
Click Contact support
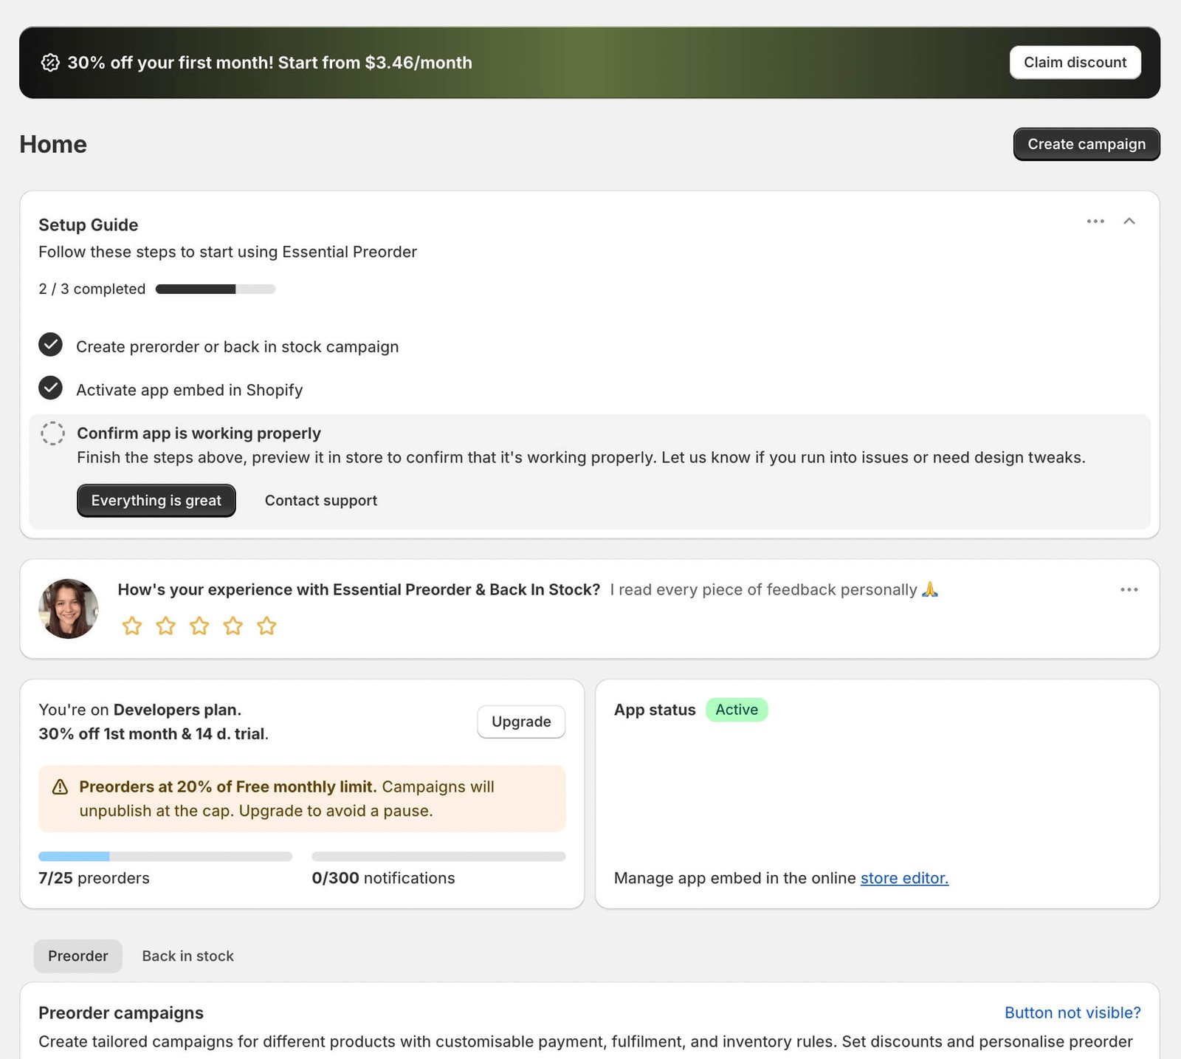321,501
